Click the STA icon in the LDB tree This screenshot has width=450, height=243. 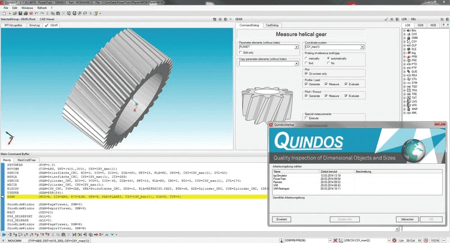click(409, 79)
